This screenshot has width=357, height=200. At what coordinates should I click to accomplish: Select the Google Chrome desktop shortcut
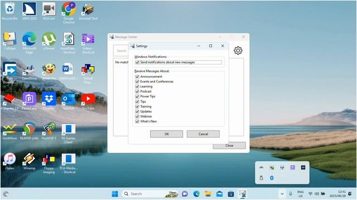pyautogui.click(x=69, y=13)
